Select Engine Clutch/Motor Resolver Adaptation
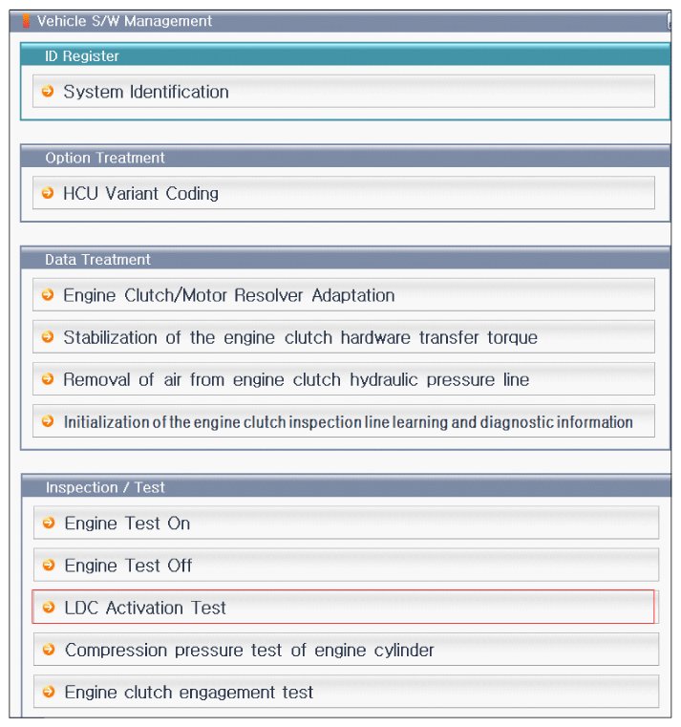681x727 pixels. 344,295
